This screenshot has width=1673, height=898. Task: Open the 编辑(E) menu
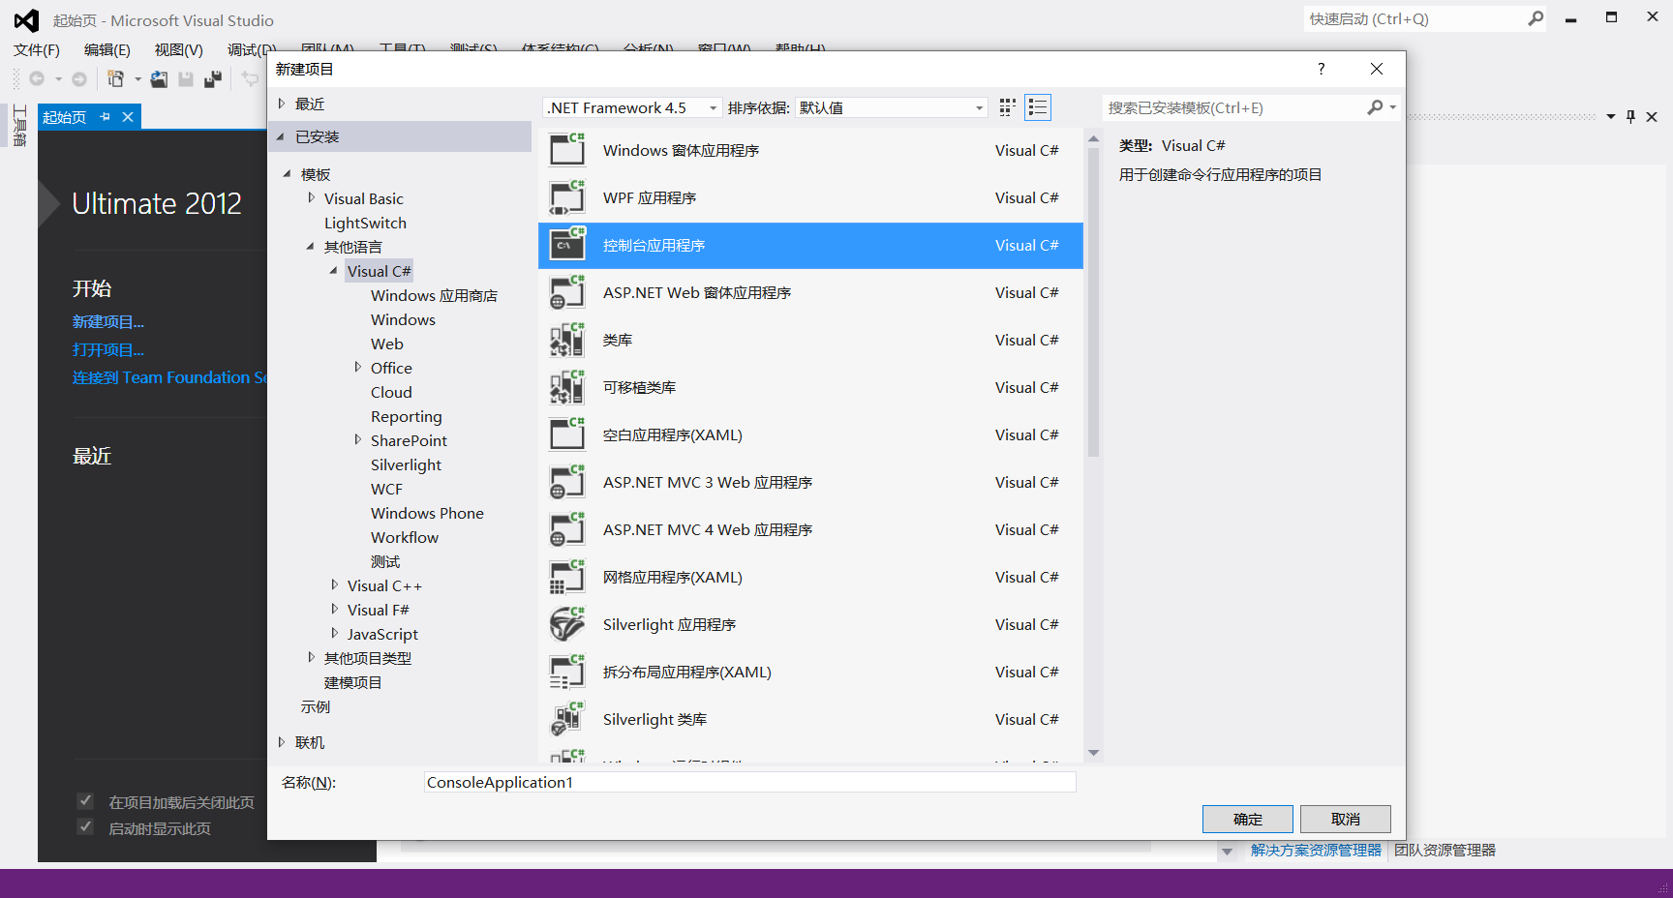[x=107, y=49]
